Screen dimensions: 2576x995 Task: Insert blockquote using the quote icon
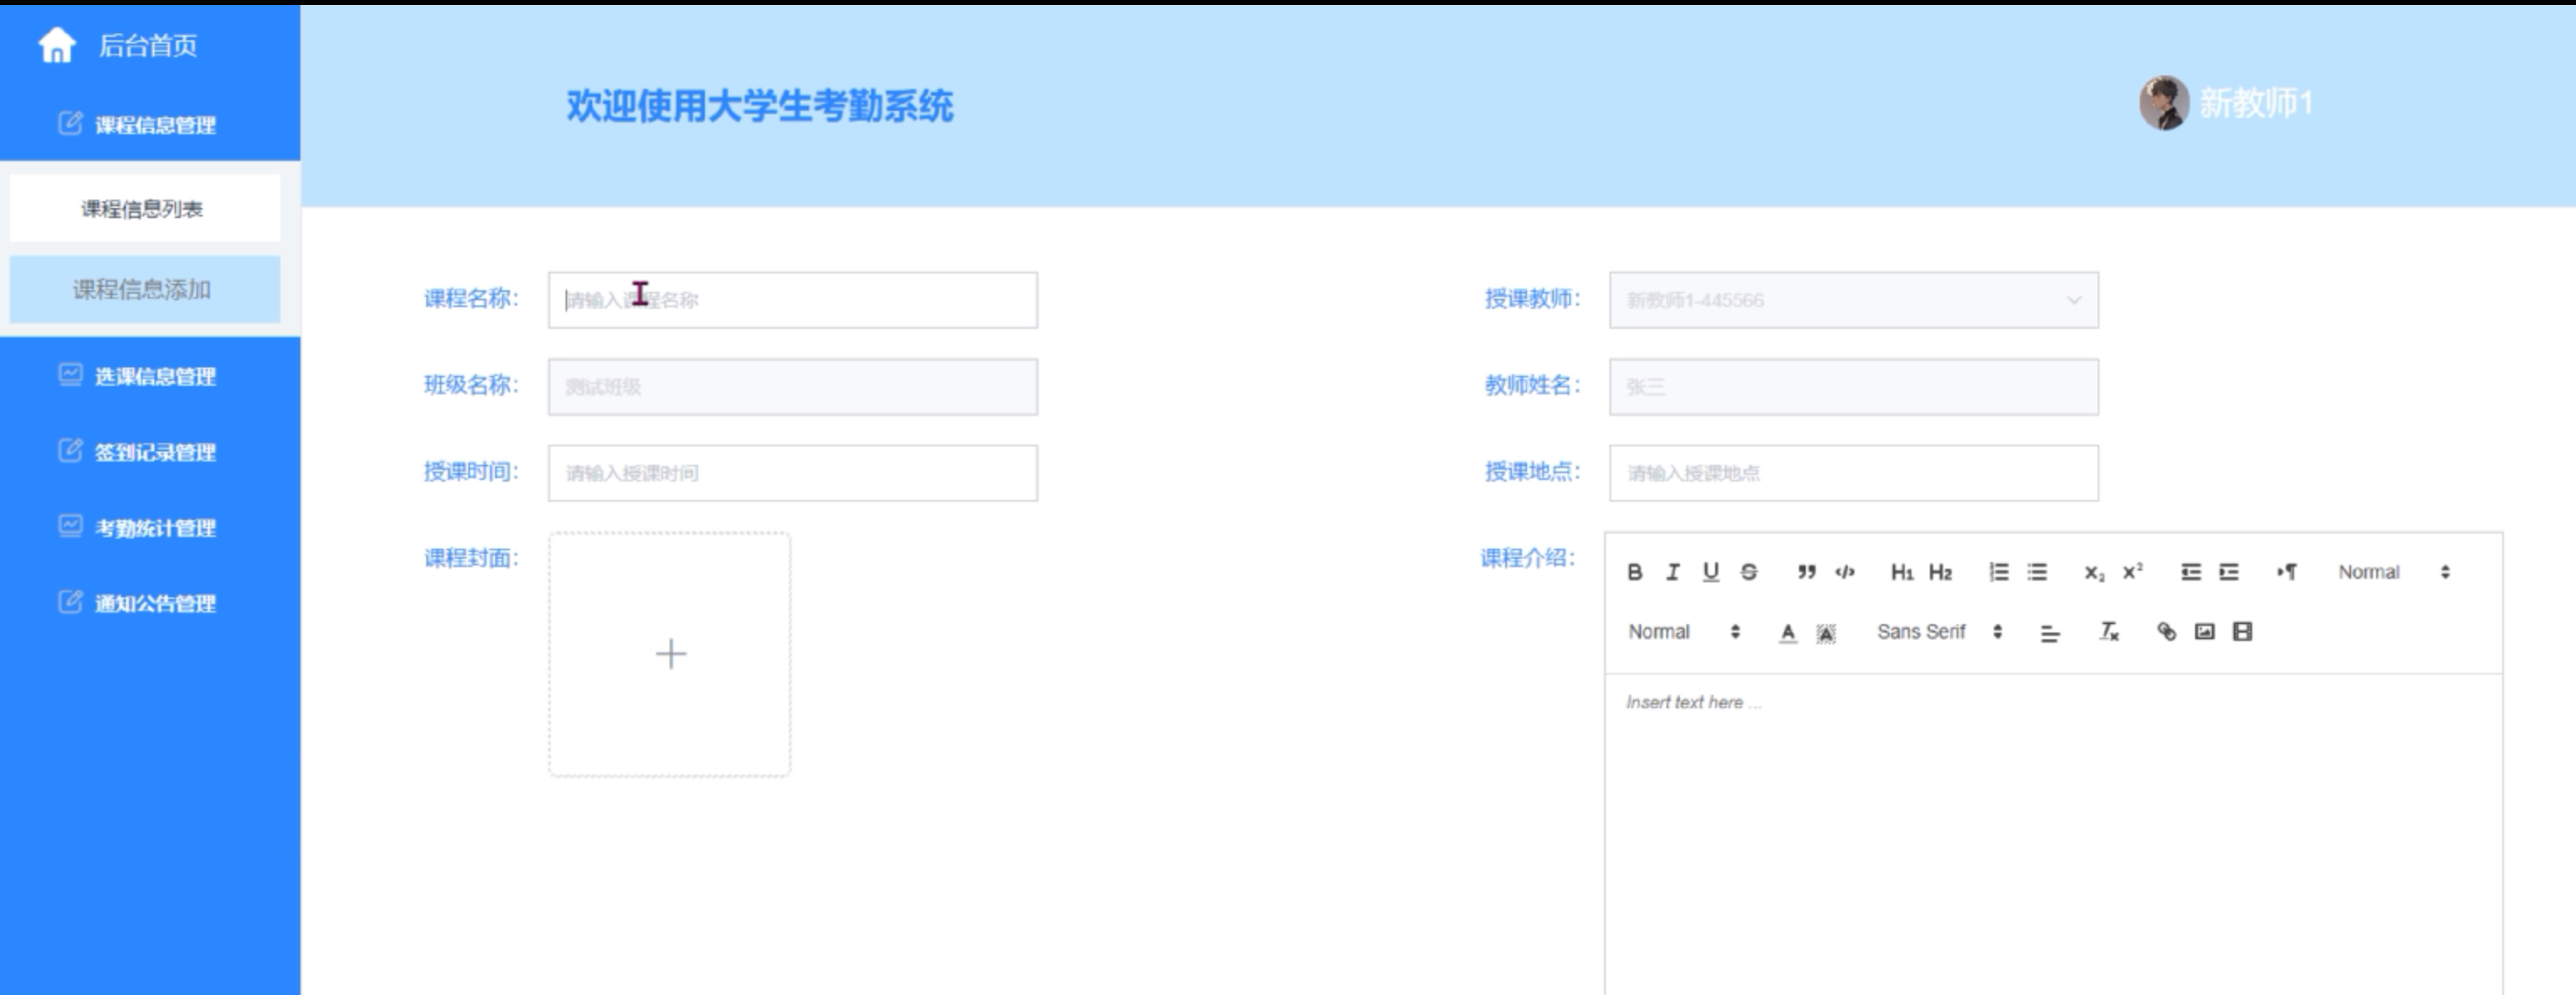(1806, 572)
